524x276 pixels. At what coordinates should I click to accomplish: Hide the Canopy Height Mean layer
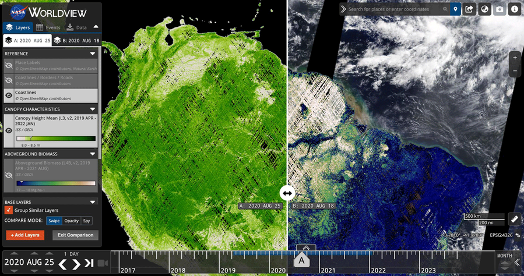pos(9,130)
